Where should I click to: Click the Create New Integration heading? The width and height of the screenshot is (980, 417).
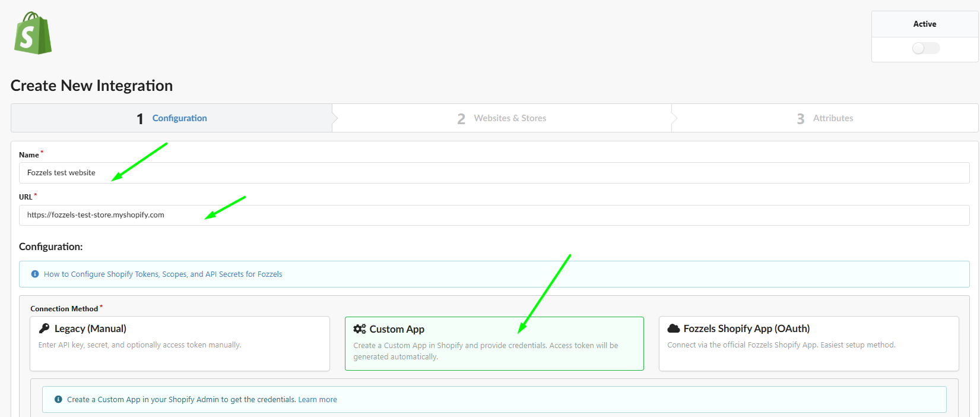(92, 86)
